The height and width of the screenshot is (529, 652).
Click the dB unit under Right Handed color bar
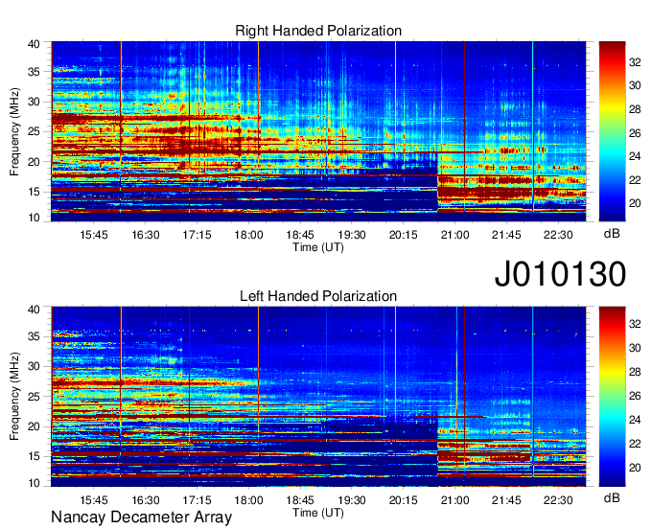[x=612, y=233]
